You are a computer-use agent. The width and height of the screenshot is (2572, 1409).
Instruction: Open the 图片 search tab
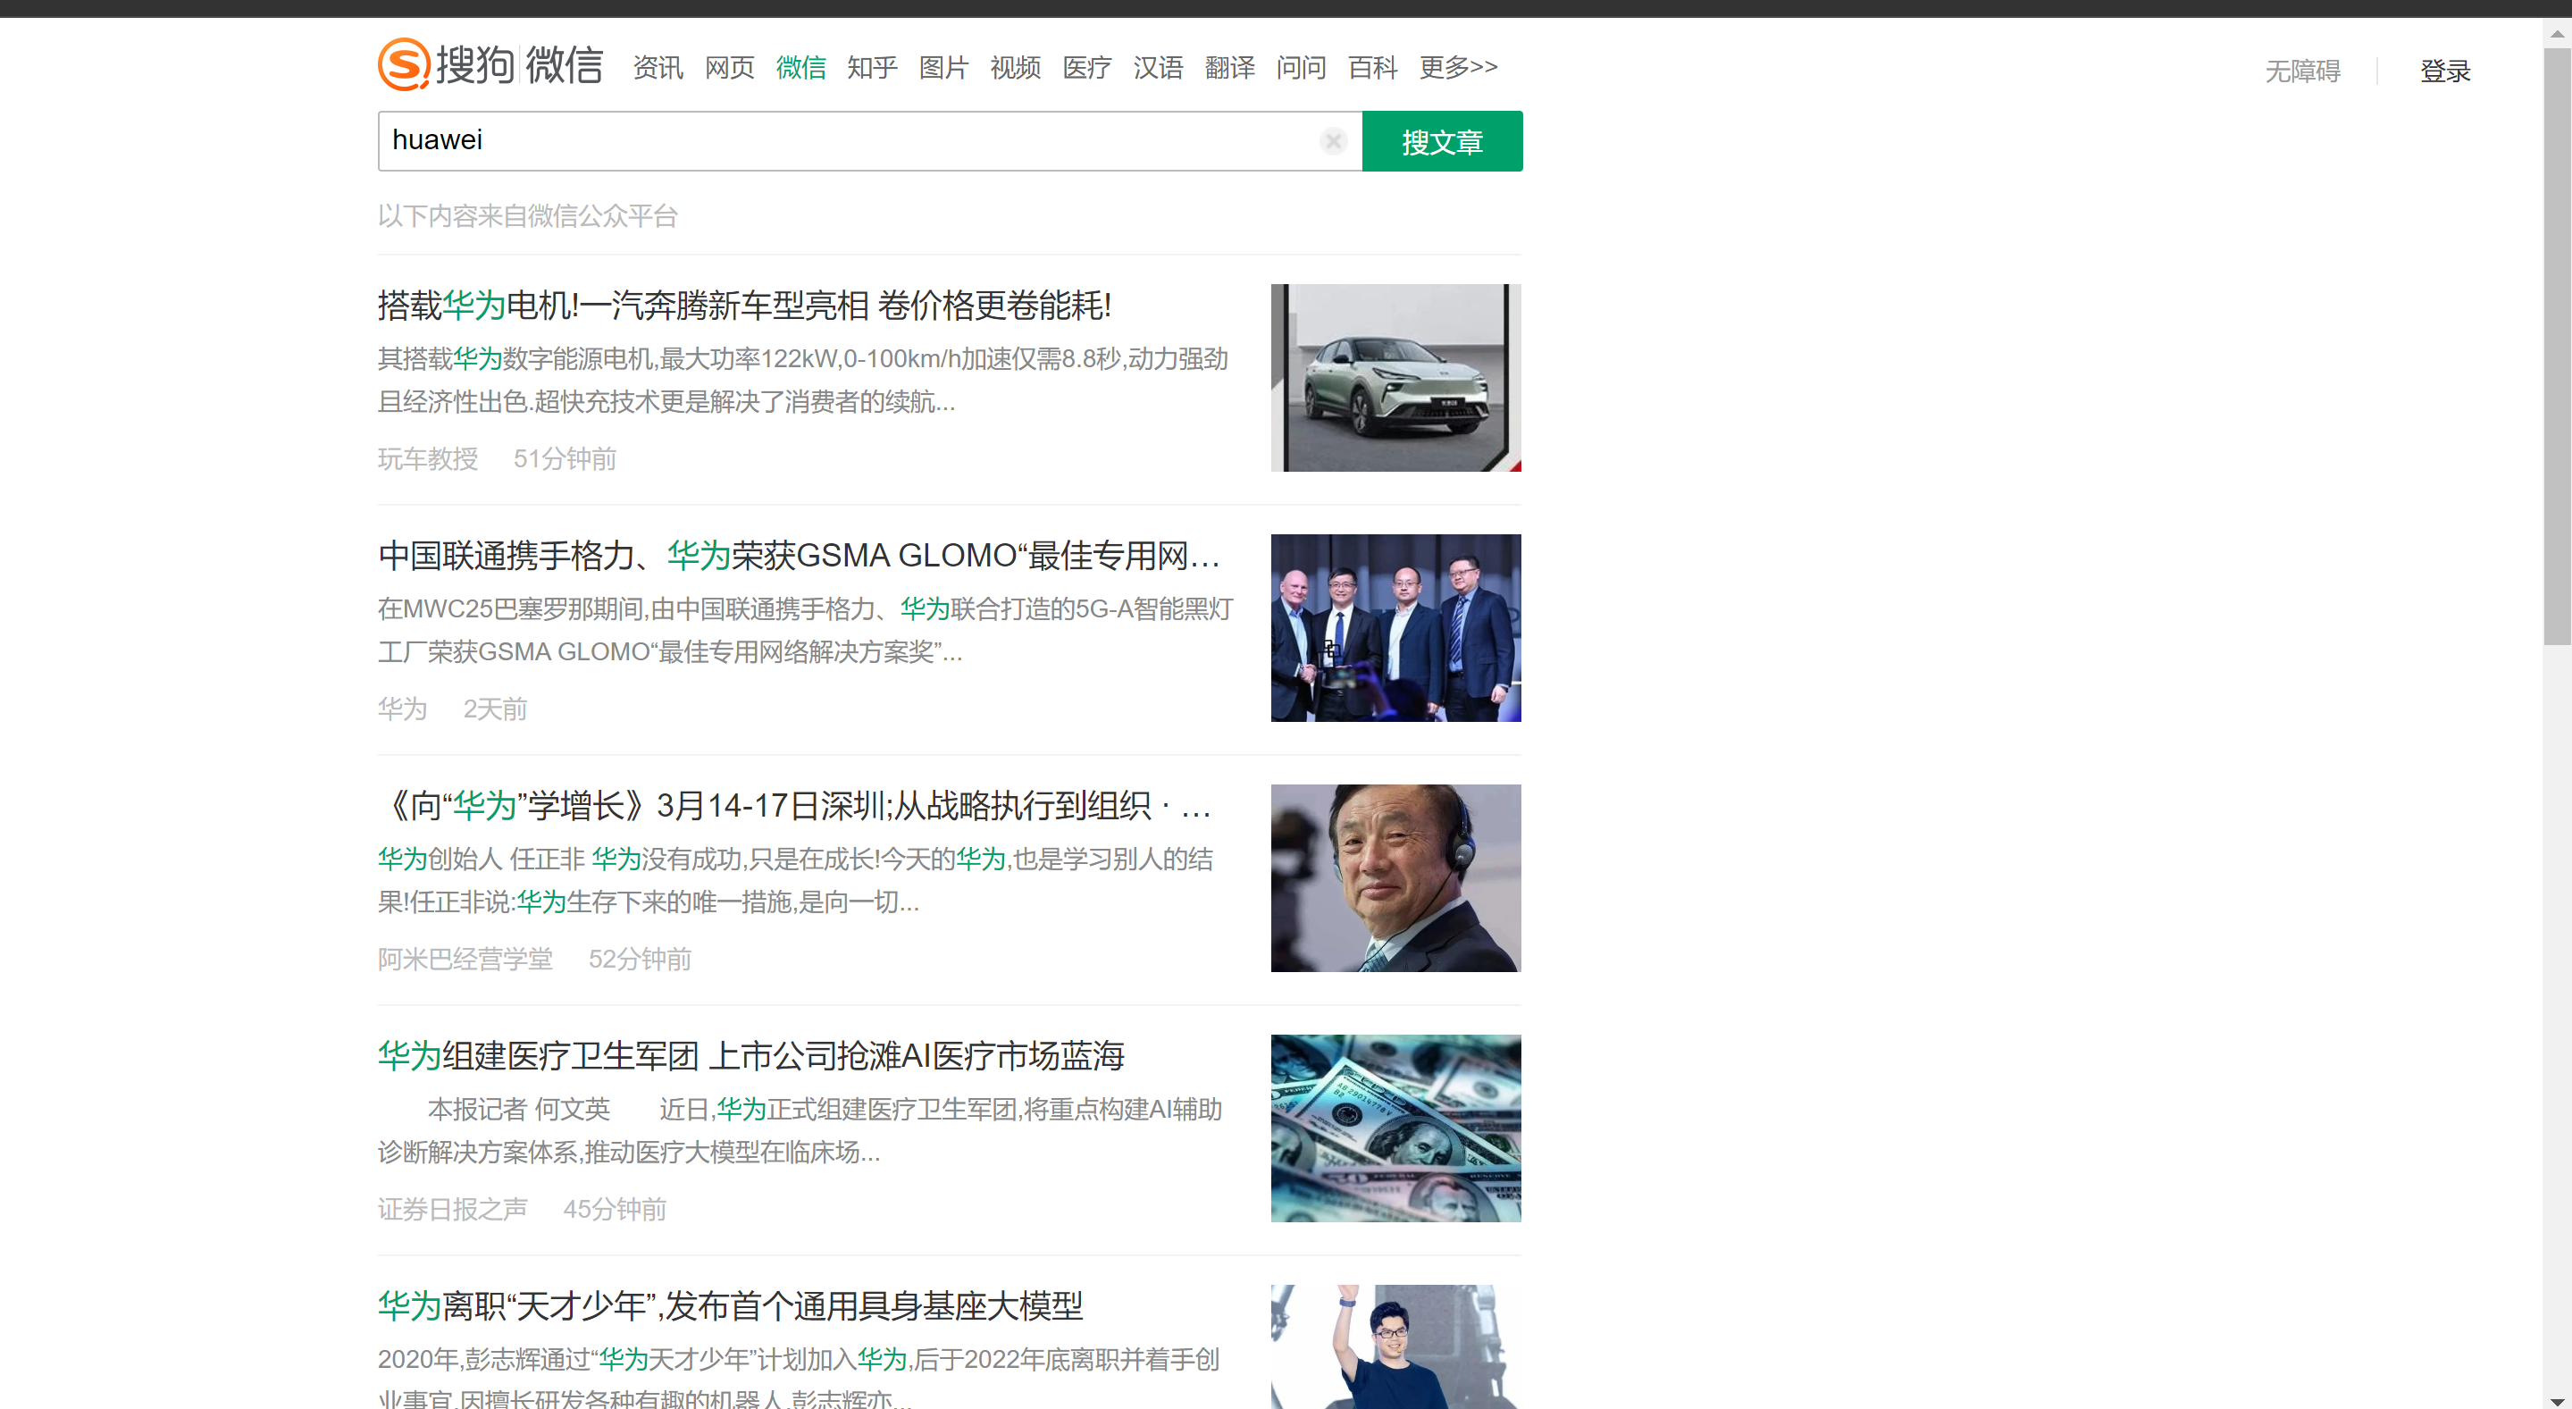943,68
